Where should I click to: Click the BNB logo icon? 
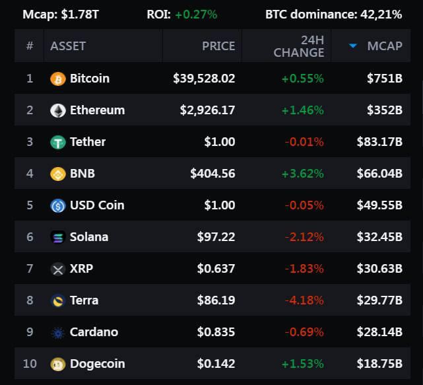point(58,174)
